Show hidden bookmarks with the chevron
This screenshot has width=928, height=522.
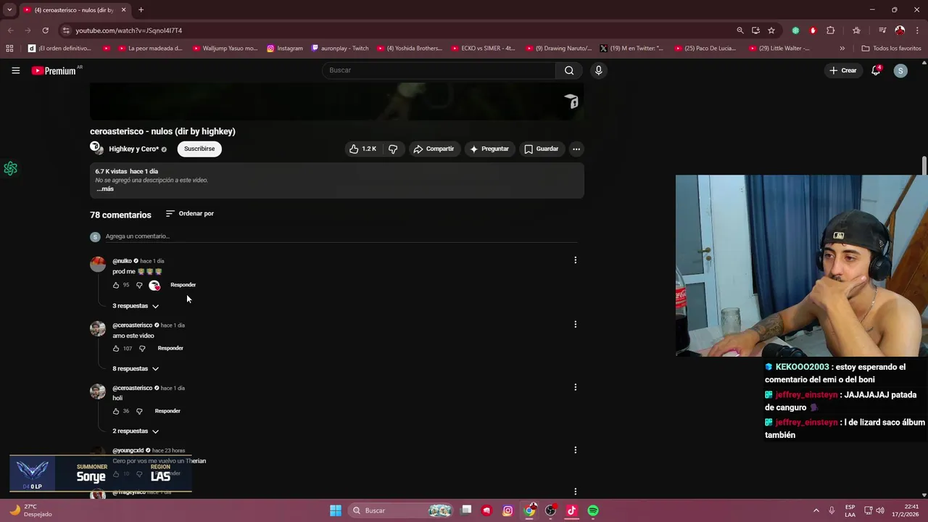(842, 49)
